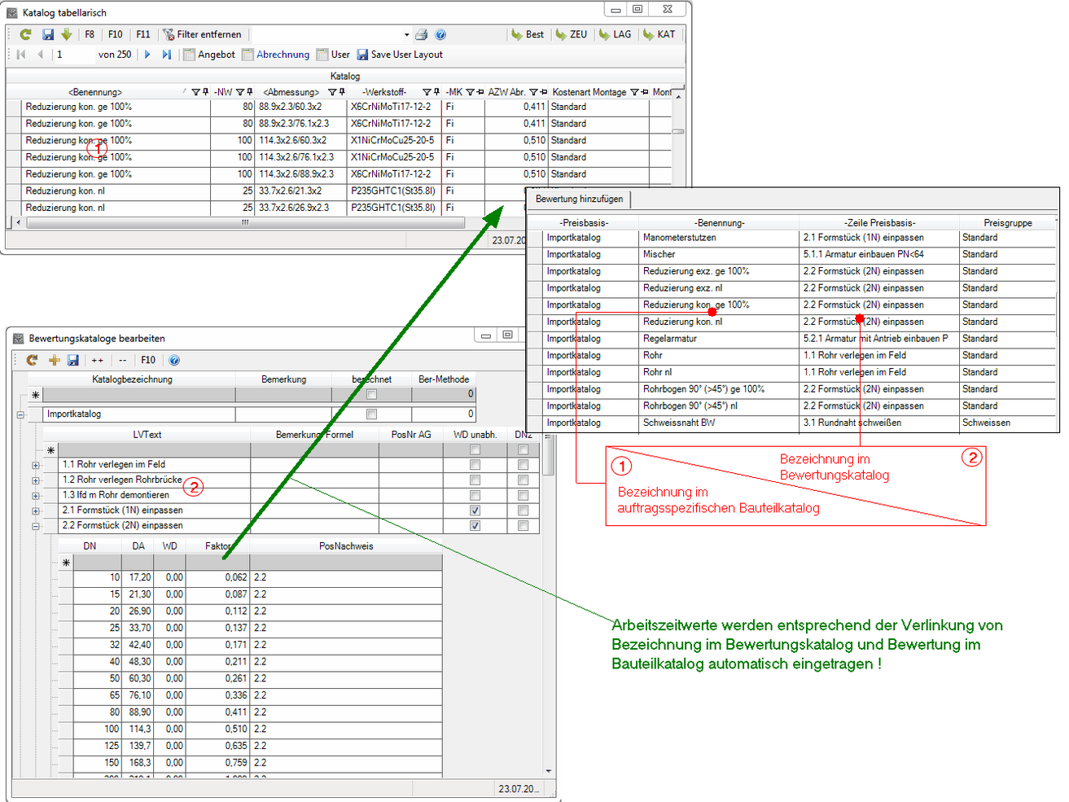The height and width of the screenshot is (802, 1069).
Task: Click the refresh icon in Katalog tabellarisch toolbar
Action: point(25,34)
